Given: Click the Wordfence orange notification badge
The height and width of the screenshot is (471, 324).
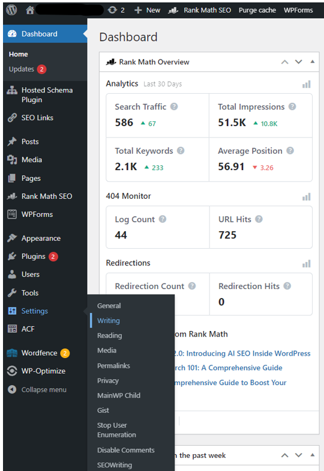Looking at the screenshot, I should (65, 353).
